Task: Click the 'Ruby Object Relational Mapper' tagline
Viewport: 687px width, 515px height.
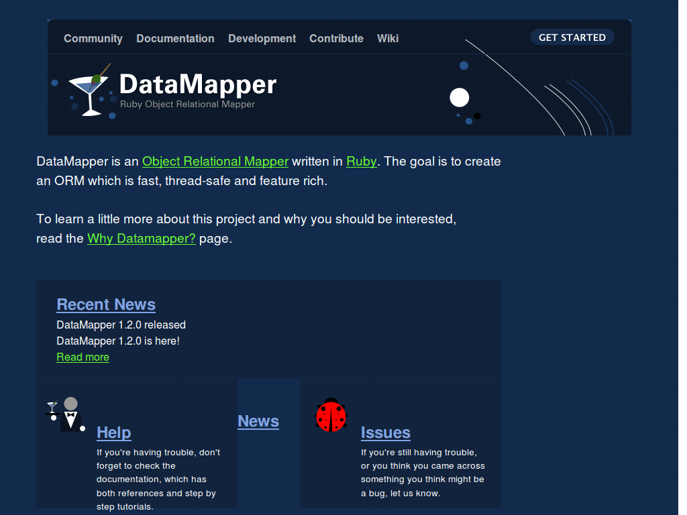Action: coord(188,104)
